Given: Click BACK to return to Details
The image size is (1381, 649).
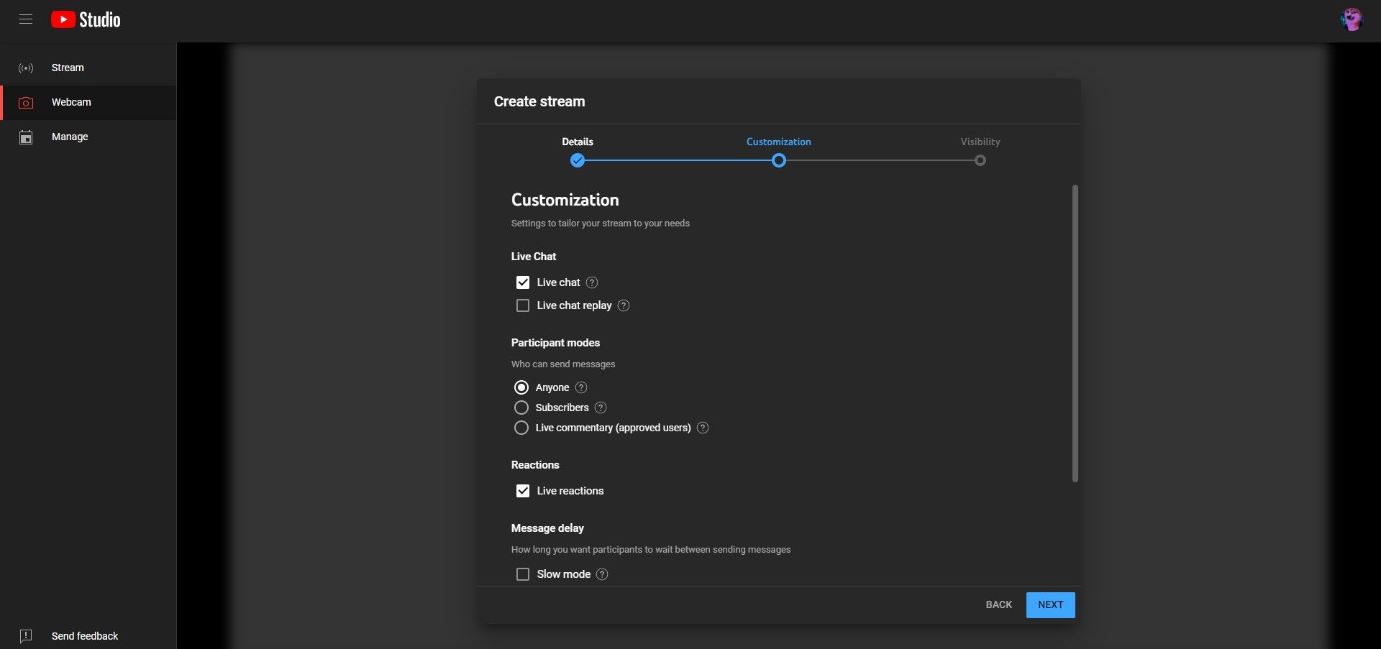Looking at the screenshot, I should pos(998,604).
